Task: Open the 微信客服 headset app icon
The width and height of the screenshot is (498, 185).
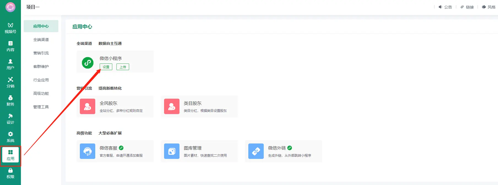Action: 88,151
